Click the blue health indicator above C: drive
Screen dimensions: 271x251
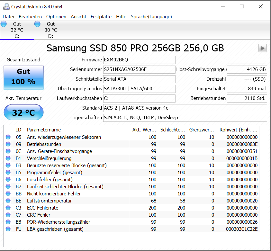click(4, 23)
